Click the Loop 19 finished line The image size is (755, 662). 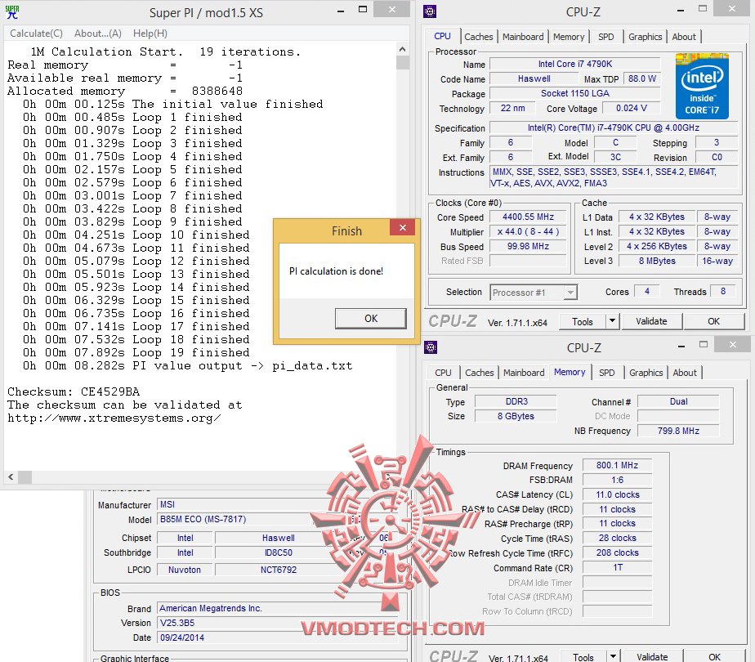pos(136,352)
